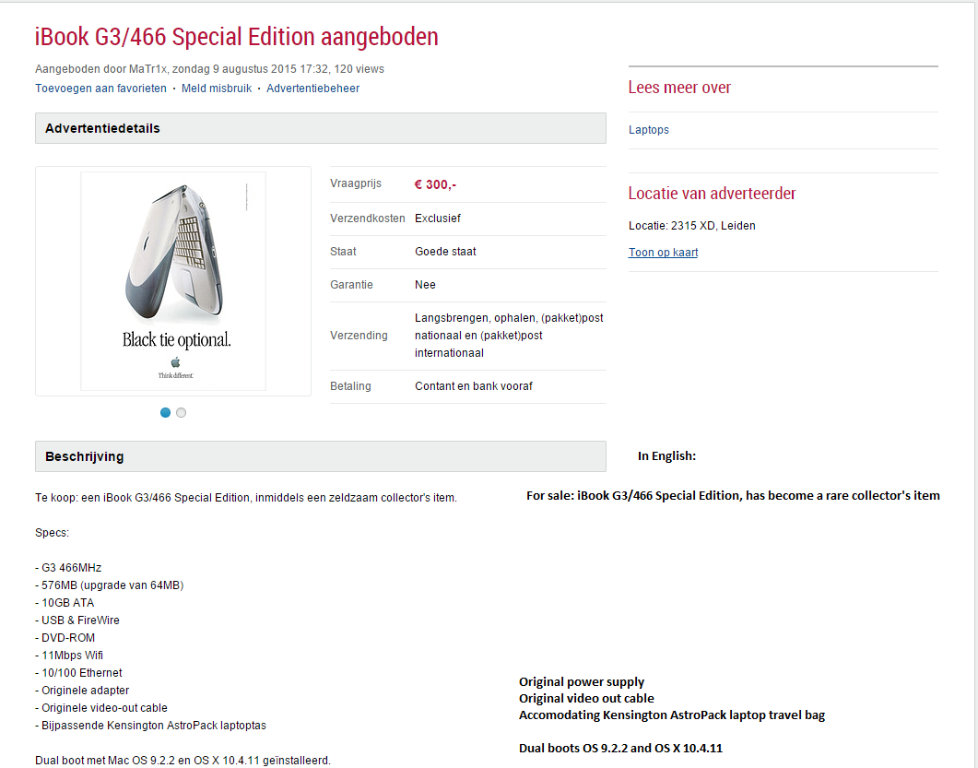Image resolution: width=978 pixels, height=768 pixels.
Task: Click the Locatie: 2315 XD, Leiden text
Action: [x=691, y=226]
